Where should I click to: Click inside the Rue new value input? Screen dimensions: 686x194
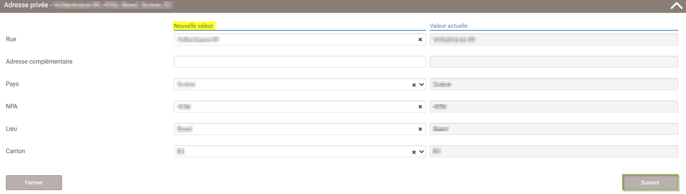[294, 39]
